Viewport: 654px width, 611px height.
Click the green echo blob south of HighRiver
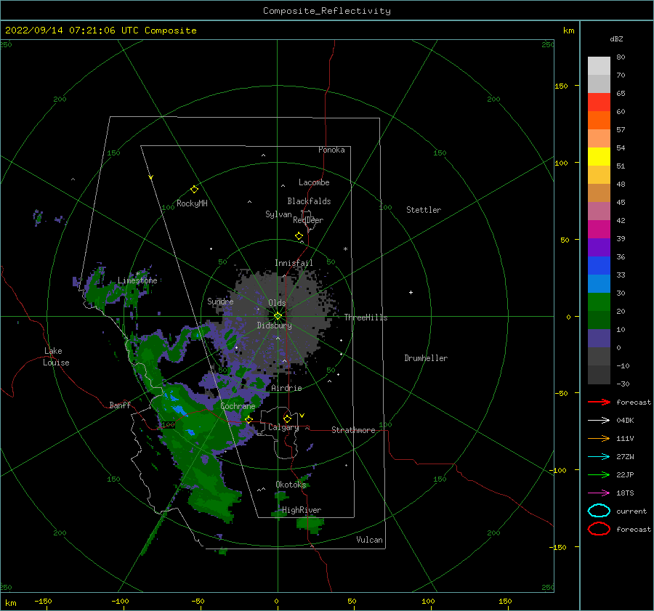pyautogui.click(x=310, y=524)
